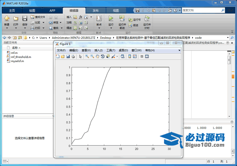Screen dimensions: 237x166
Task: Switch to the APP tab
Action: (x=52, y=11)
